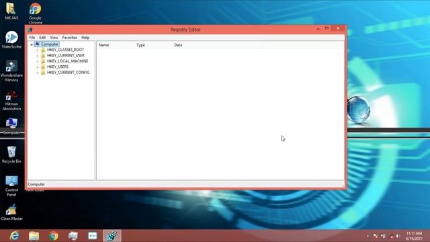Screen dimensions: 430x242
Task: Show hidden system tray icons
Action: coord(368,236)
